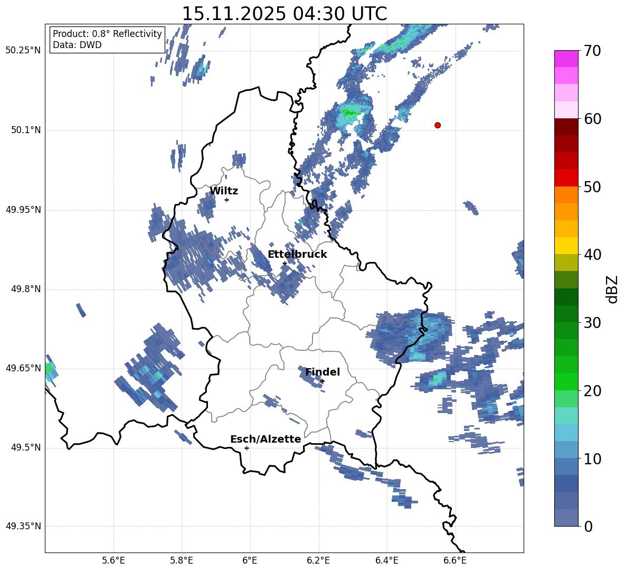Click the Ettelbruck station label
This screenshot has width=625, height=571.
[x=297, y=255]
